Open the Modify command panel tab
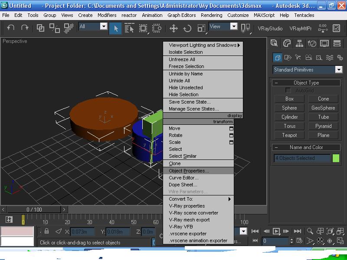 coord(287,43)
